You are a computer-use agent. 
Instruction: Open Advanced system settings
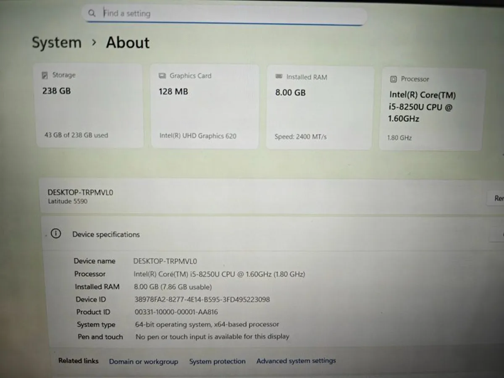[x=296, y=360]
